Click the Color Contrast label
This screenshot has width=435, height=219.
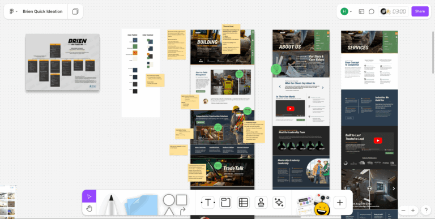click(x=148, y=35)
